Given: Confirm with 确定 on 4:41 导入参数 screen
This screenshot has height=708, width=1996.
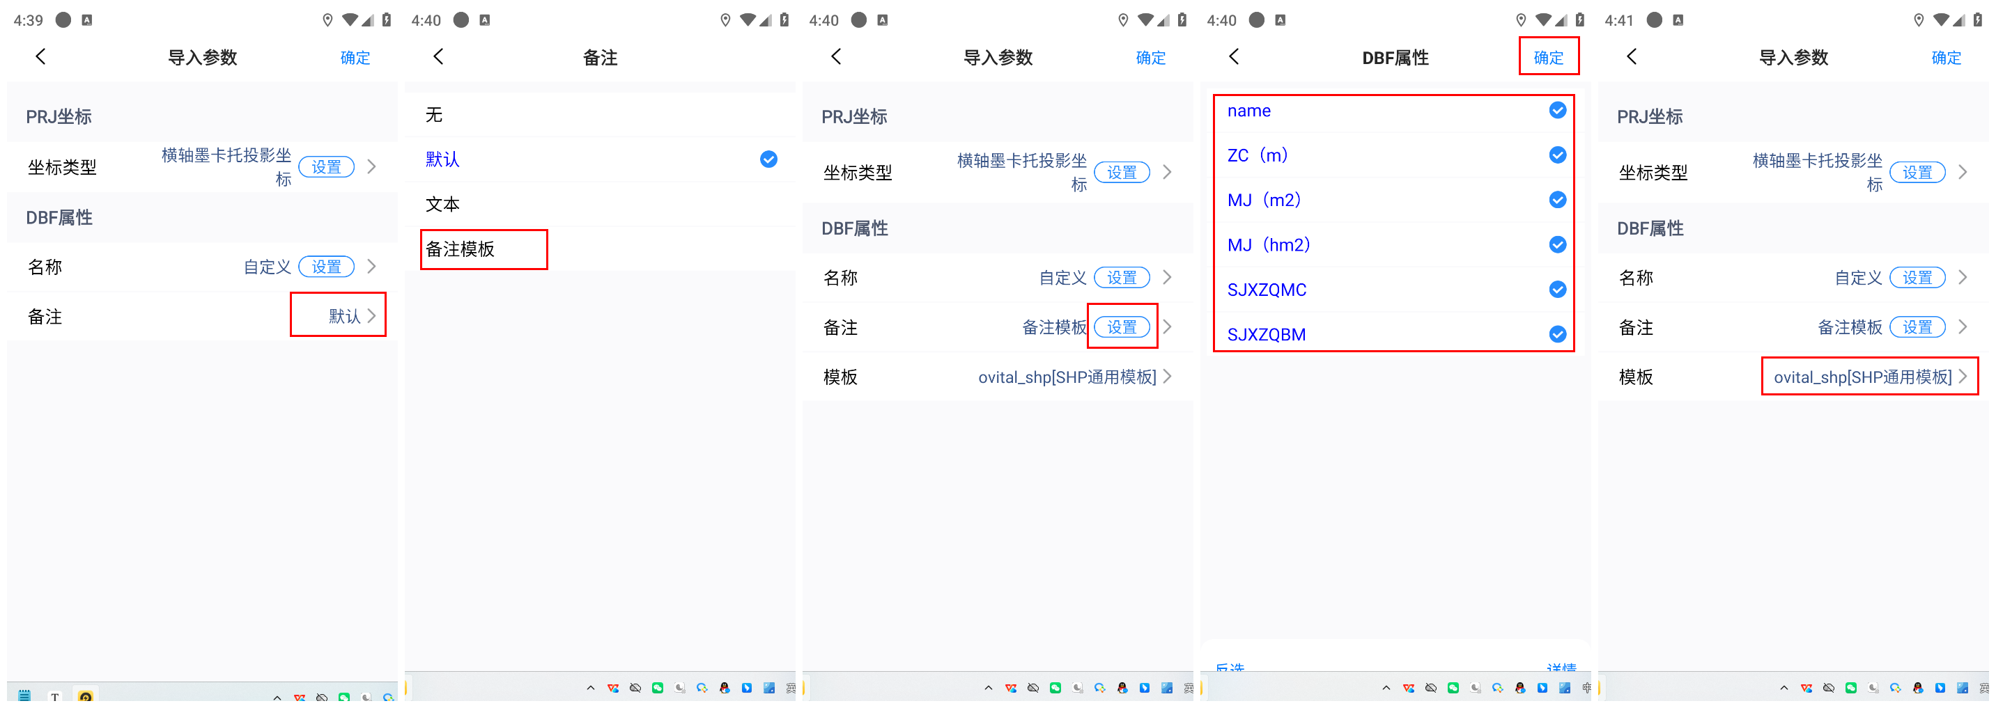Looking at the screenshot, I should pyautogui.click(x=1946, y=57).
